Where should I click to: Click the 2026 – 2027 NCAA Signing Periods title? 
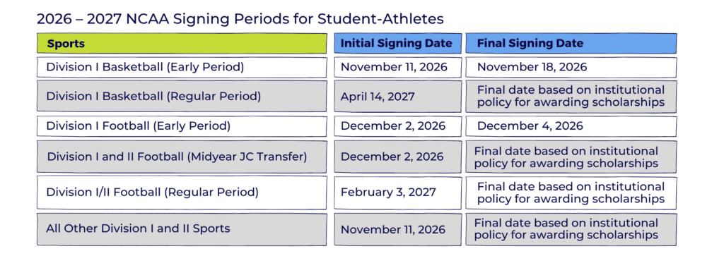coord(240,19)
